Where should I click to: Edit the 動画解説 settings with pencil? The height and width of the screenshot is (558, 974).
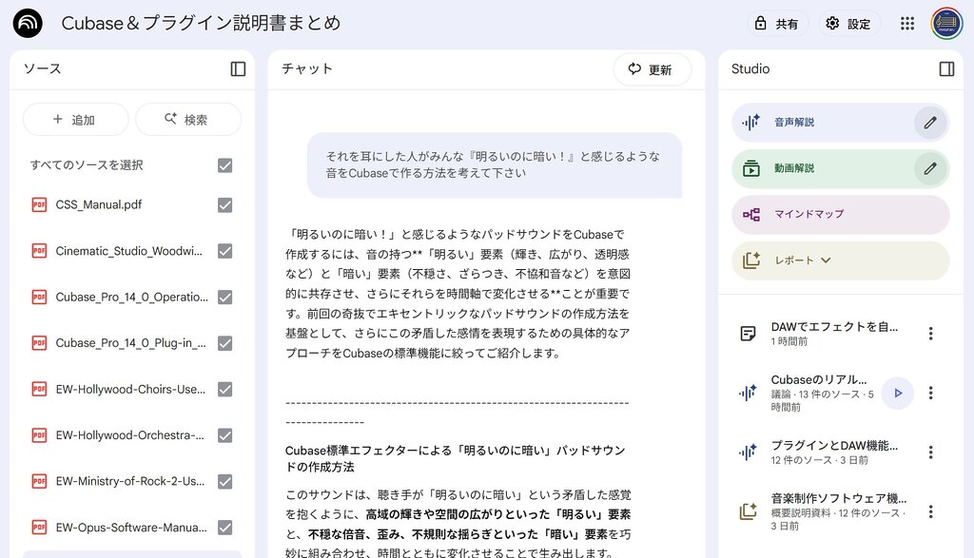[930, 168]
